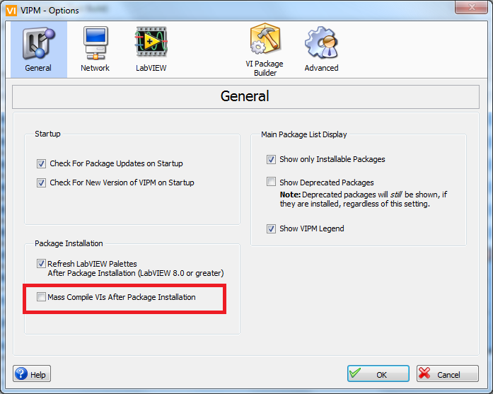Open the LabVIEW options page

click(151, 50)
